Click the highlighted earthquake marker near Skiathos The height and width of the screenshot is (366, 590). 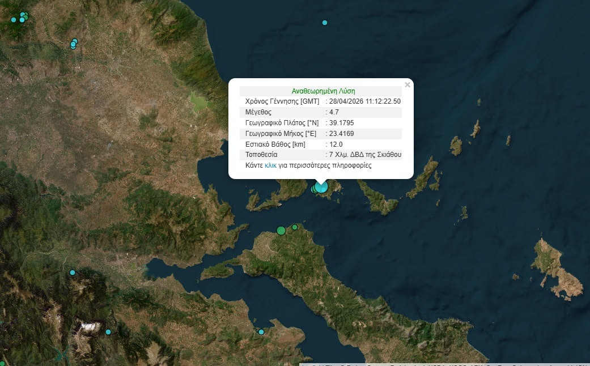[321, 187]
